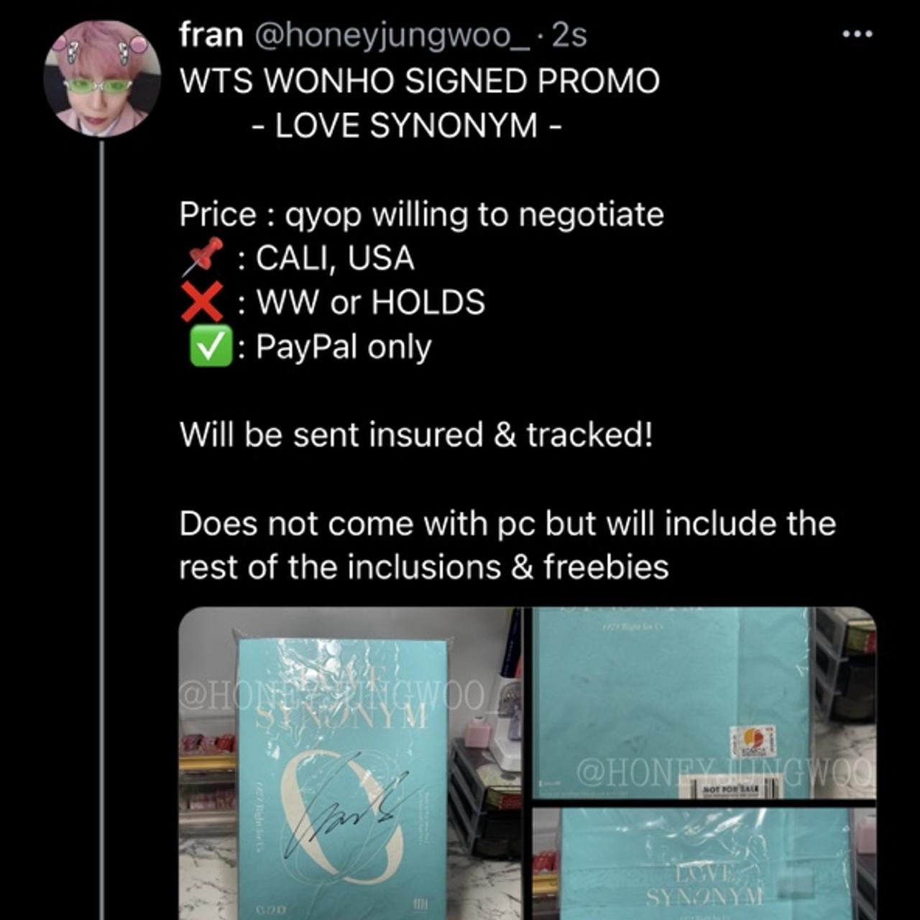Click the CALI, USA location line
The height and width of the screenshot is (920, 920).
click(297, 259)
